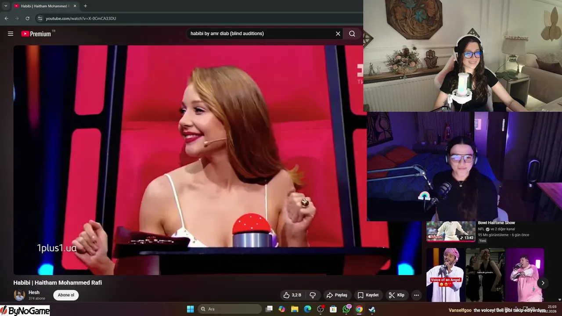
Task: Clear the YouTube search box text
Action: (x=338, y=34)
